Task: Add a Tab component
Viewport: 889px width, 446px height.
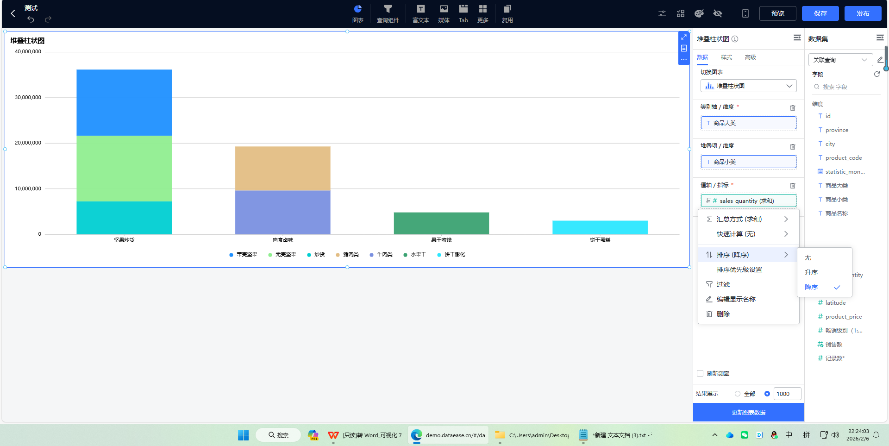Action: click(x=463, y=13)
